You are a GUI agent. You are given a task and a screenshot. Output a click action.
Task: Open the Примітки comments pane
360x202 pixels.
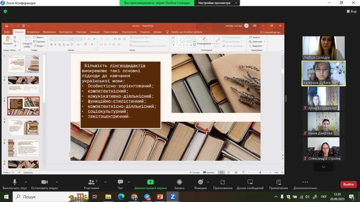click(208, 173)
